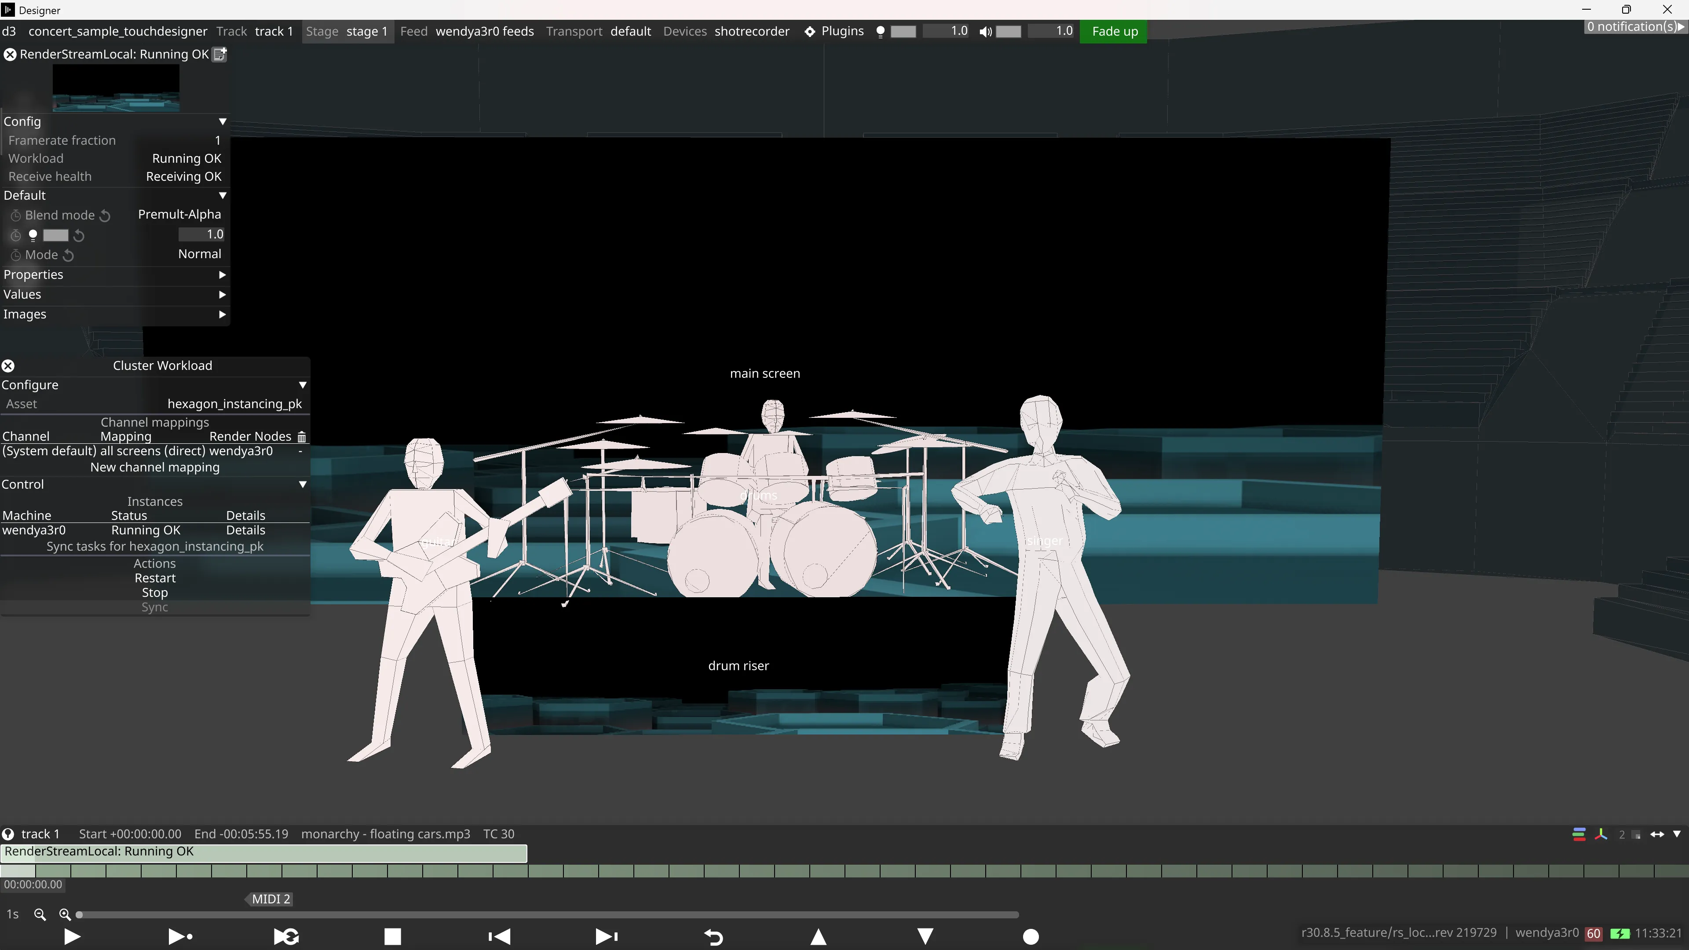Click the Plugins icon in the top toolbar
Image resolution: width=1689 pixels, height=950 pixels.
pos(810,31)
